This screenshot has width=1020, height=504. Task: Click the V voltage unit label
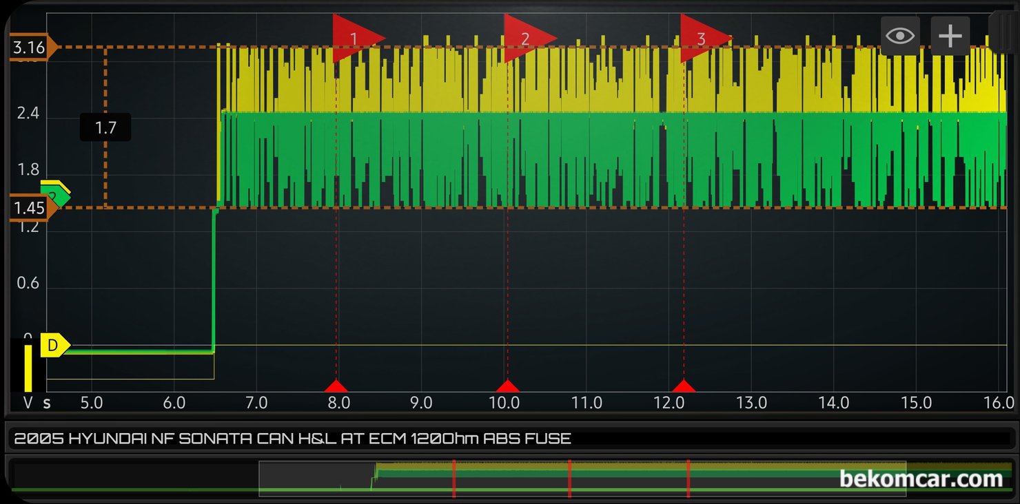(x=28, y=403)
